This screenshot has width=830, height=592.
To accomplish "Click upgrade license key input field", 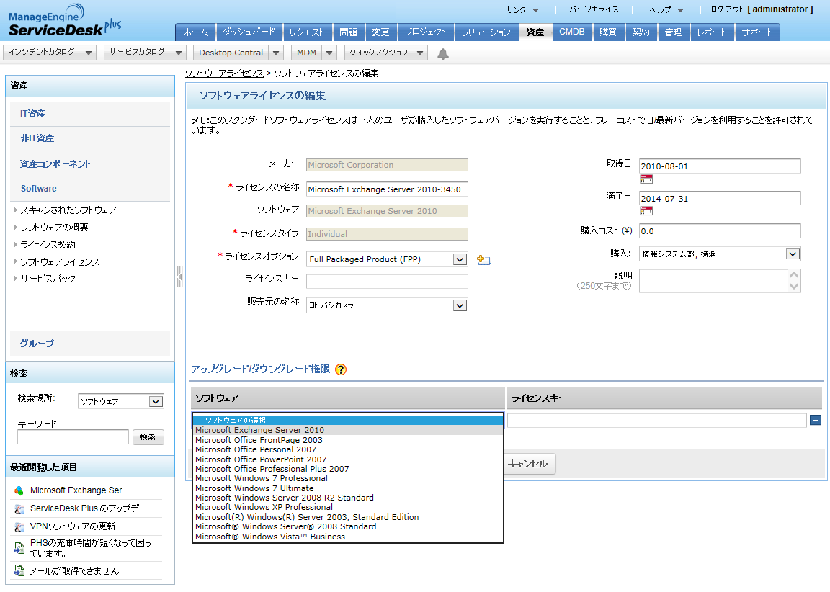I will (x=657, y=420).
